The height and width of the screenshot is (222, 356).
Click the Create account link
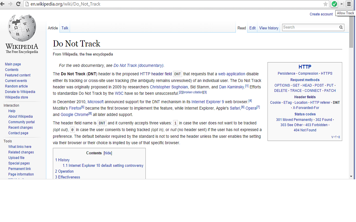[x=321, y=14]
